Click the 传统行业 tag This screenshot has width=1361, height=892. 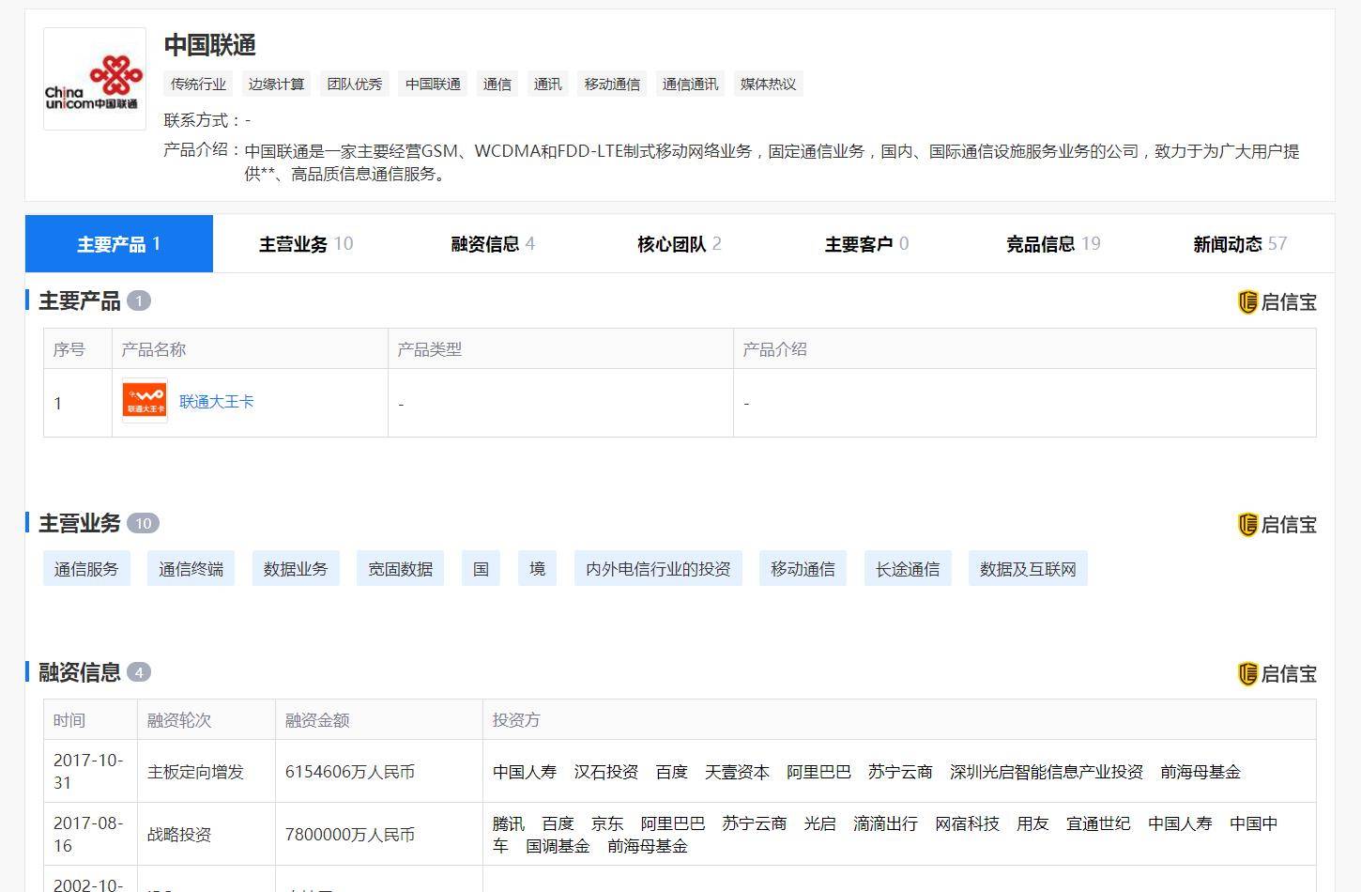(x=199, y=84)
